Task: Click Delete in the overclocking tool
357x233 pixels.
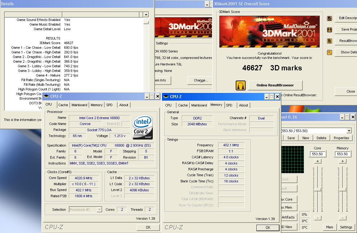Action: [x=322, y=138]
